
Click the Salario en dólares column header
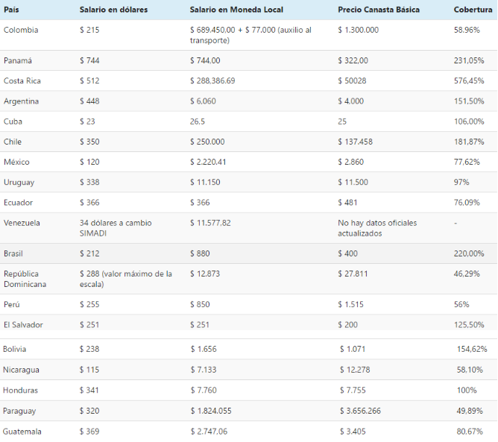[x=113, y=10]
